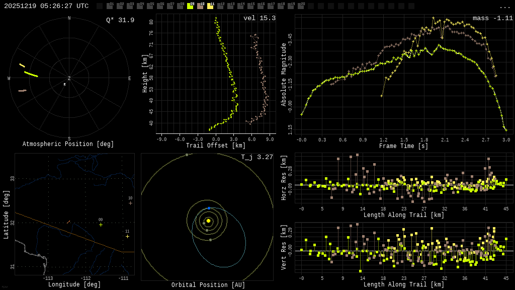Select the station 20 box in the top bar

pyautogui.click(x=301, y=6)
